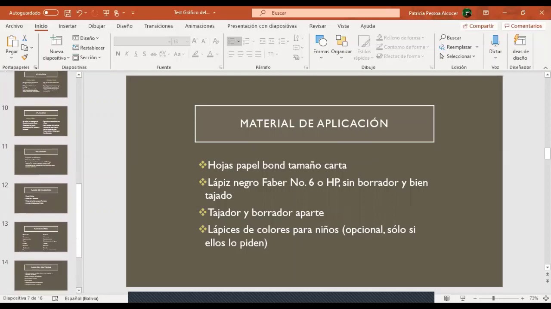551x309 pixels.
Task: Toggle underline (S) formatting
Action: pyautogui.click(x=136, y=54)
